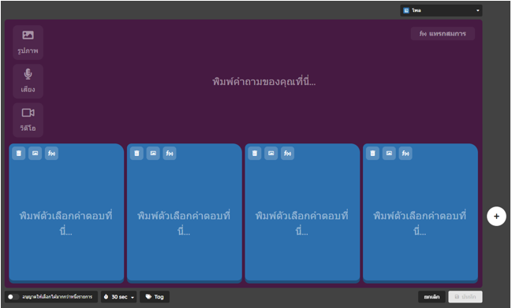512x308 pixels.
Task: Add an image using the รูปภาพ button
Action: (x=28, y=43)
